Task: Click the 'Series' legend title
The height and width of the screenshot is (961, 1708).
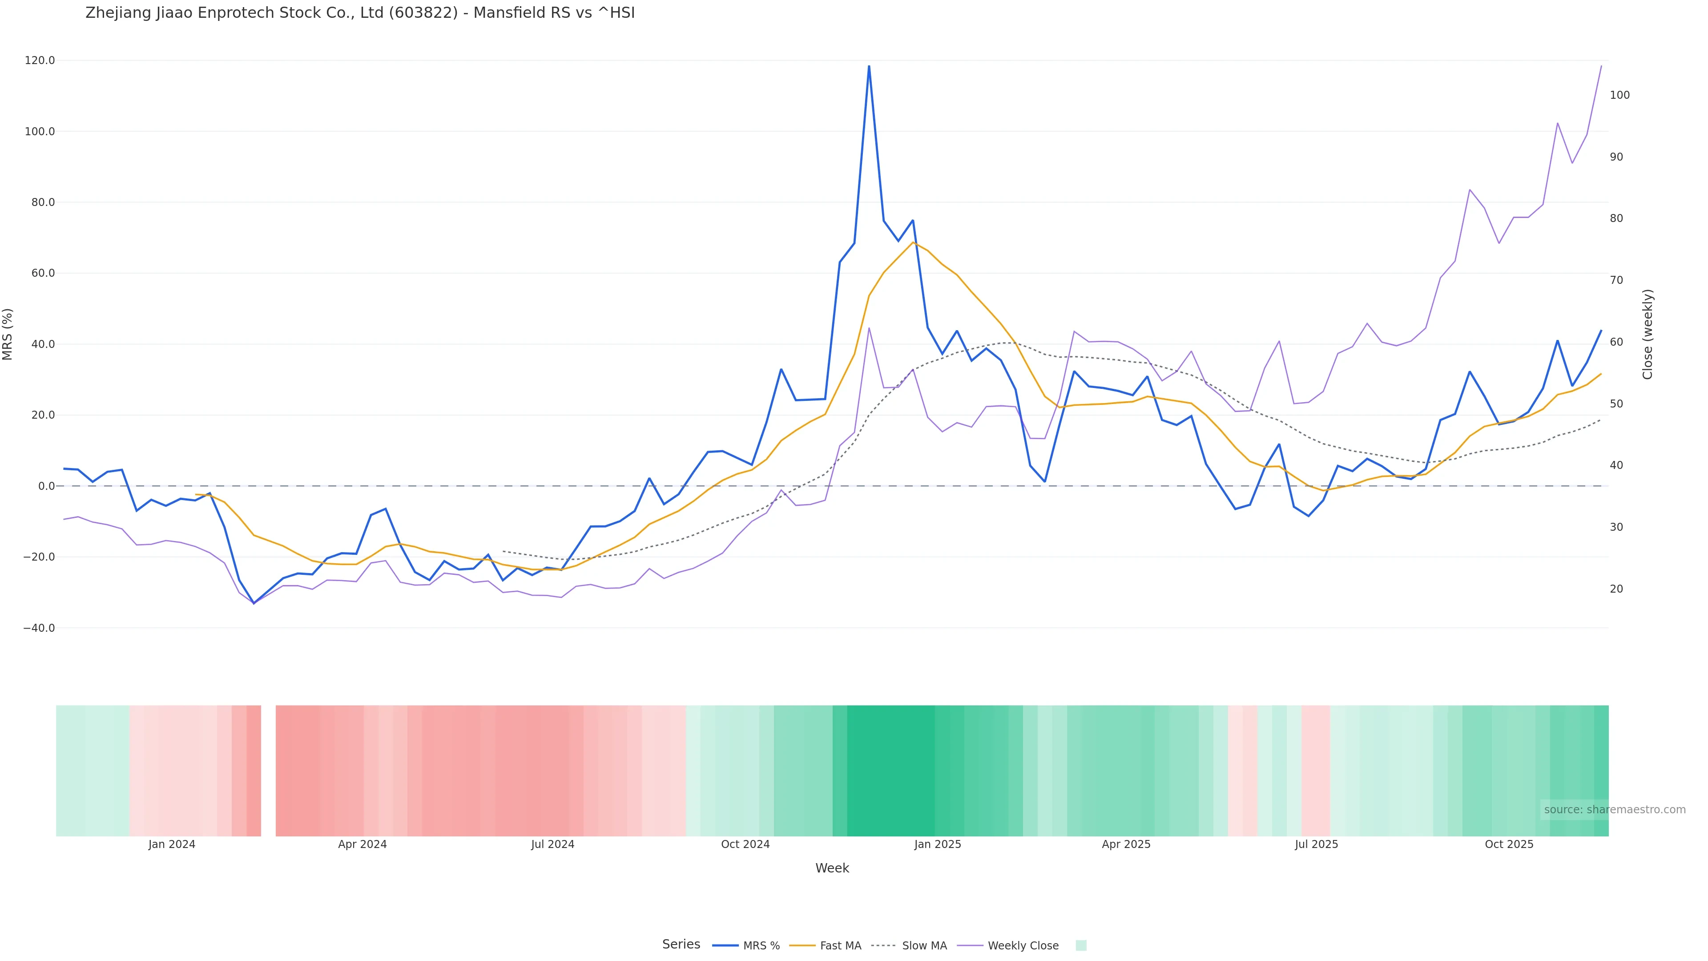Action: tap(681, 945)
